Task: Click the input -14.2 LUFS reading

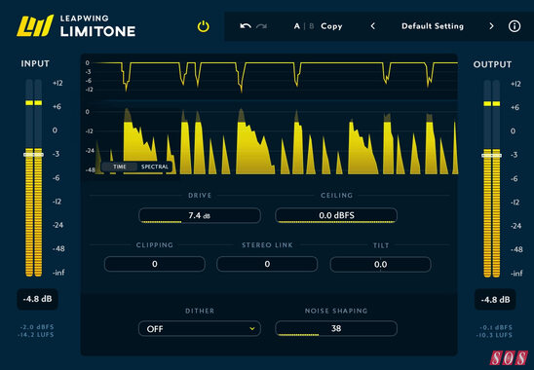Action: (36, 335)
